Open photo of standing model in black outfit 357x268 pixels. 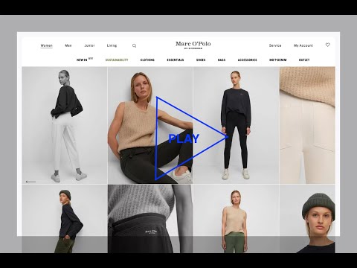(x=236, y=125)
